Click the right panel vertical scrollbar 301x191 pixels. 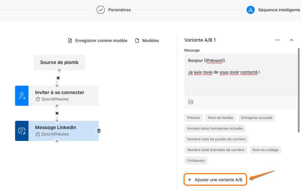tap(299, 90)
